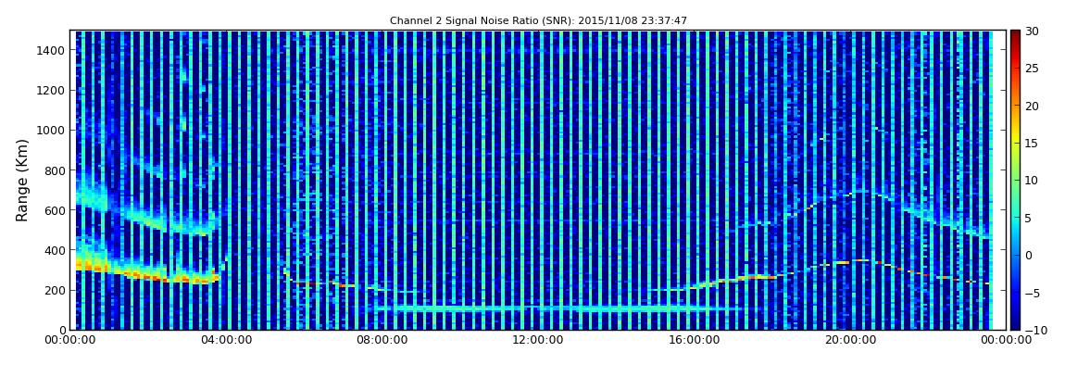Viewport: 1065px width, 377px height.
Task: Click the 200 range tick label
Action: (55, 291)
